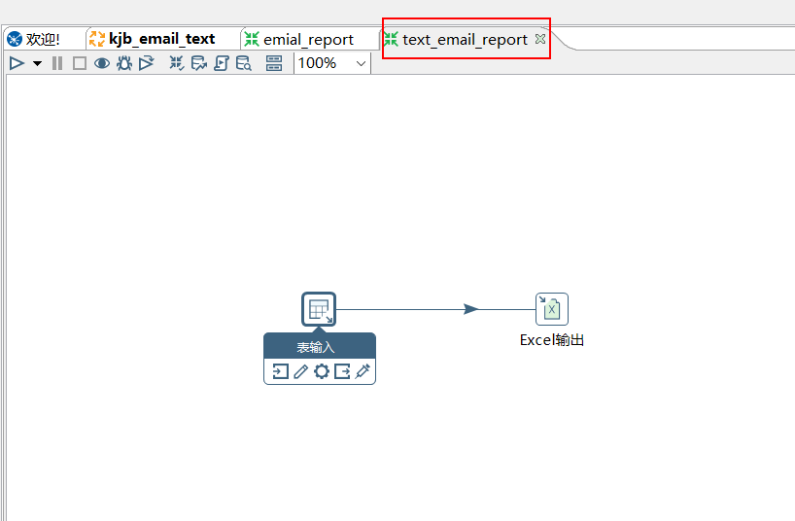
Task: Explore the database from the toolbar
Action: point(244,63)
